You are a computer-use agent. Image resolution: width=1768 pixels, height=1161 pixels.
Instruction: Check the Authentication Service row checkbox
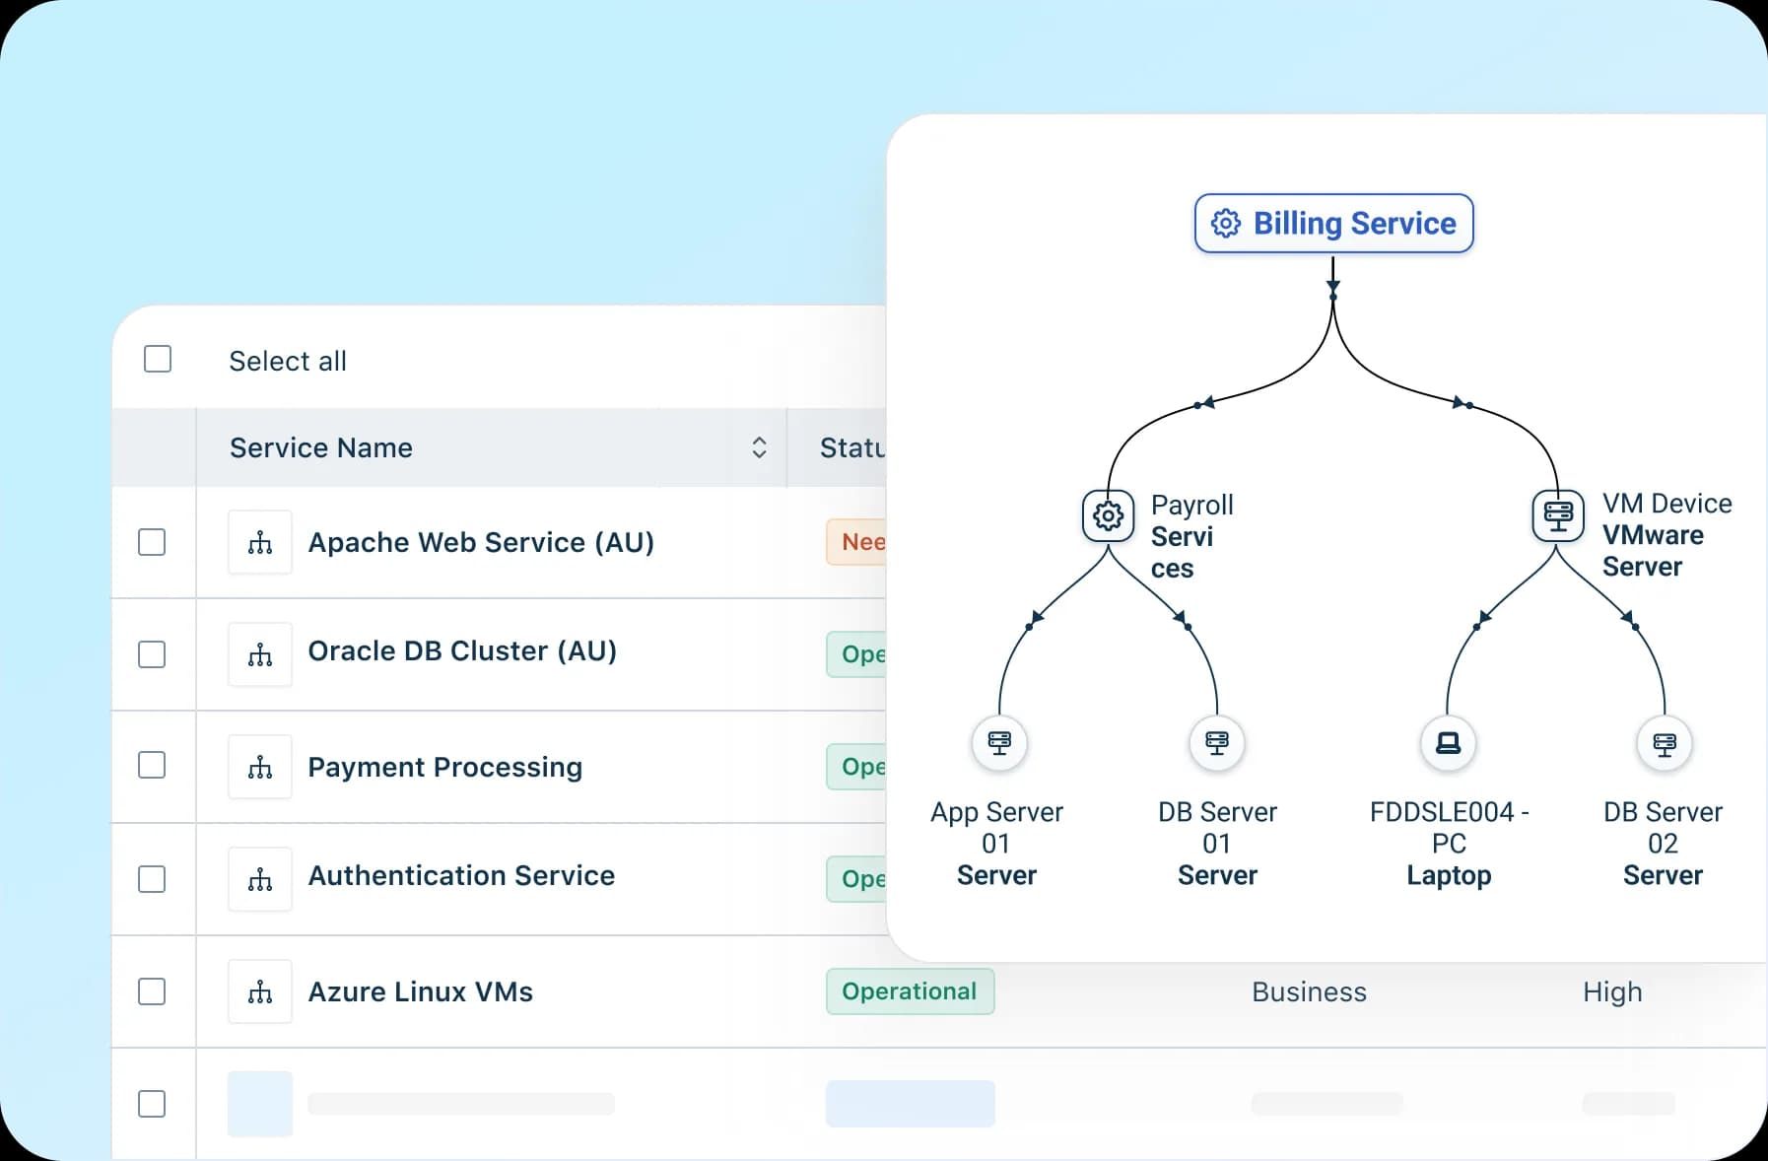[x=152, y=879]
